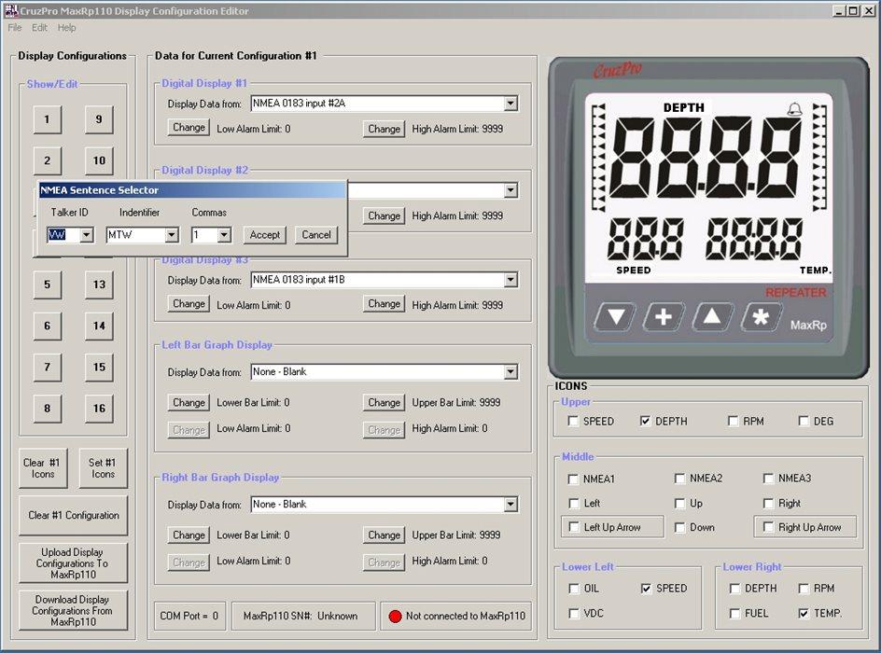Expand the Indentifier MTW dropdown

(x=172, y=235)
